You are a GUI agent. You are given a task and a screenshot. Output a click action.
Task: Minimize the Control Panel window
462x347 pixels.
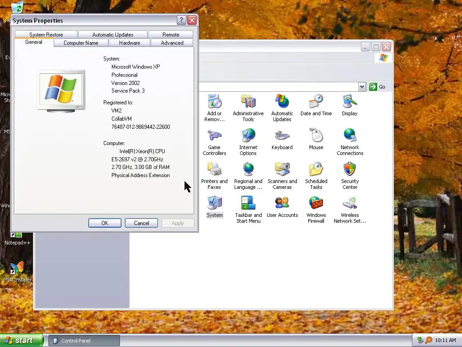point(365,47)
